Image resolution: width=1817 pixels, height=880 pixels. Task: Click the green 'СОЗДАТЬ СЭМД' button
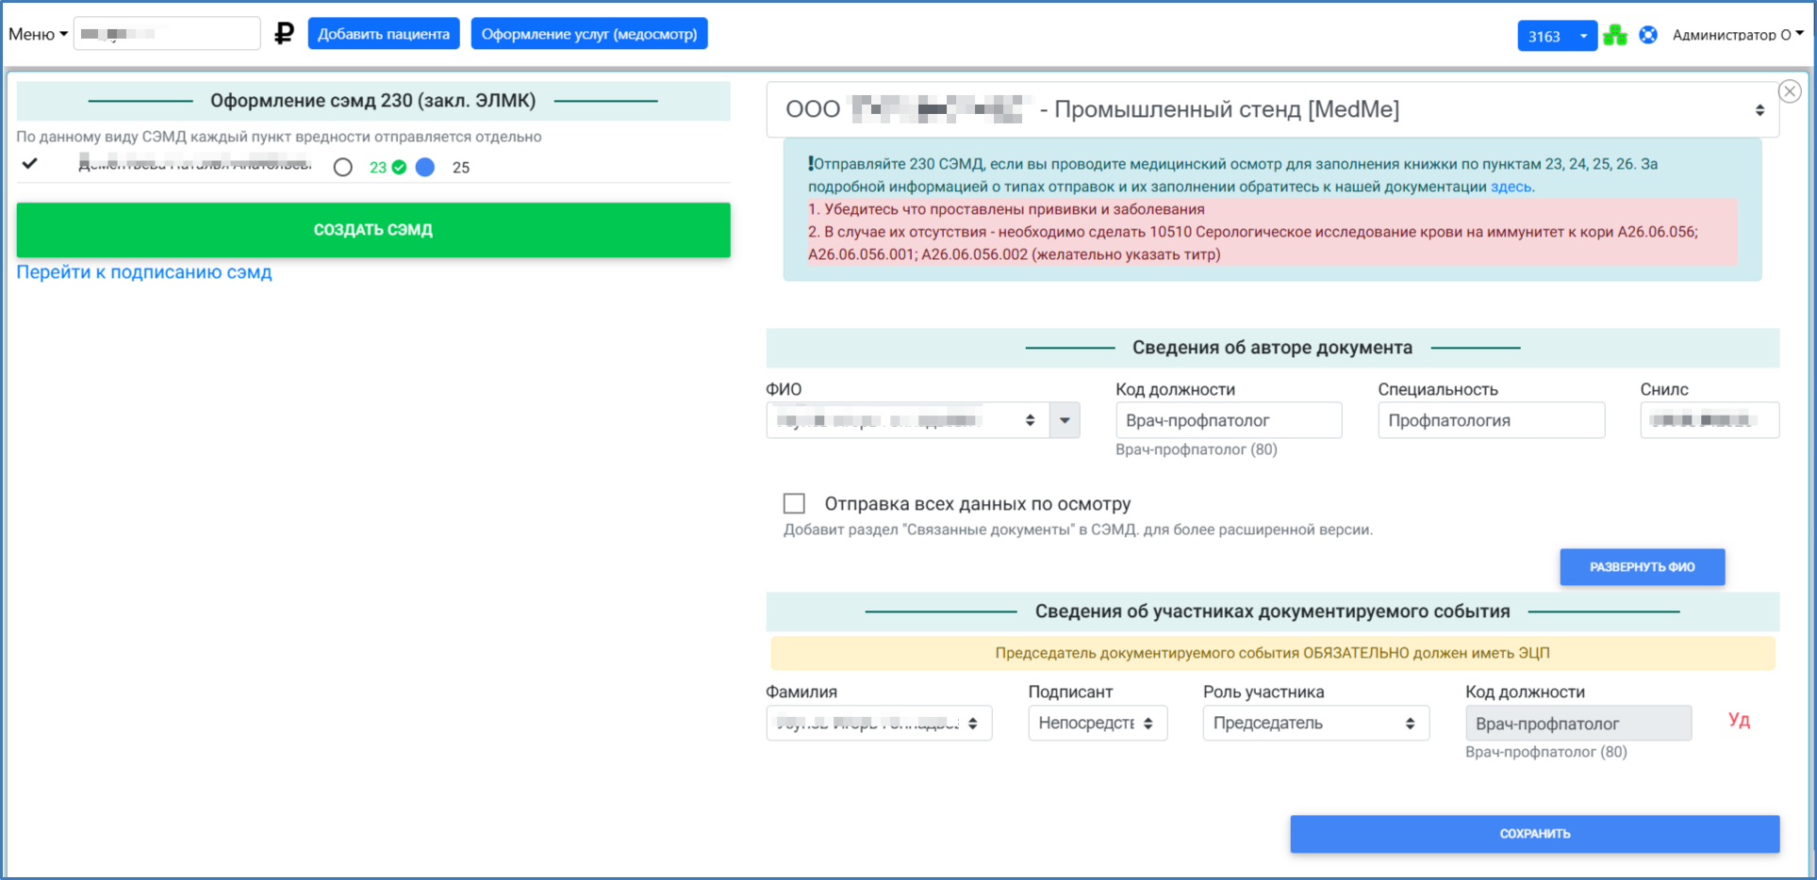[x=373, y=230]
